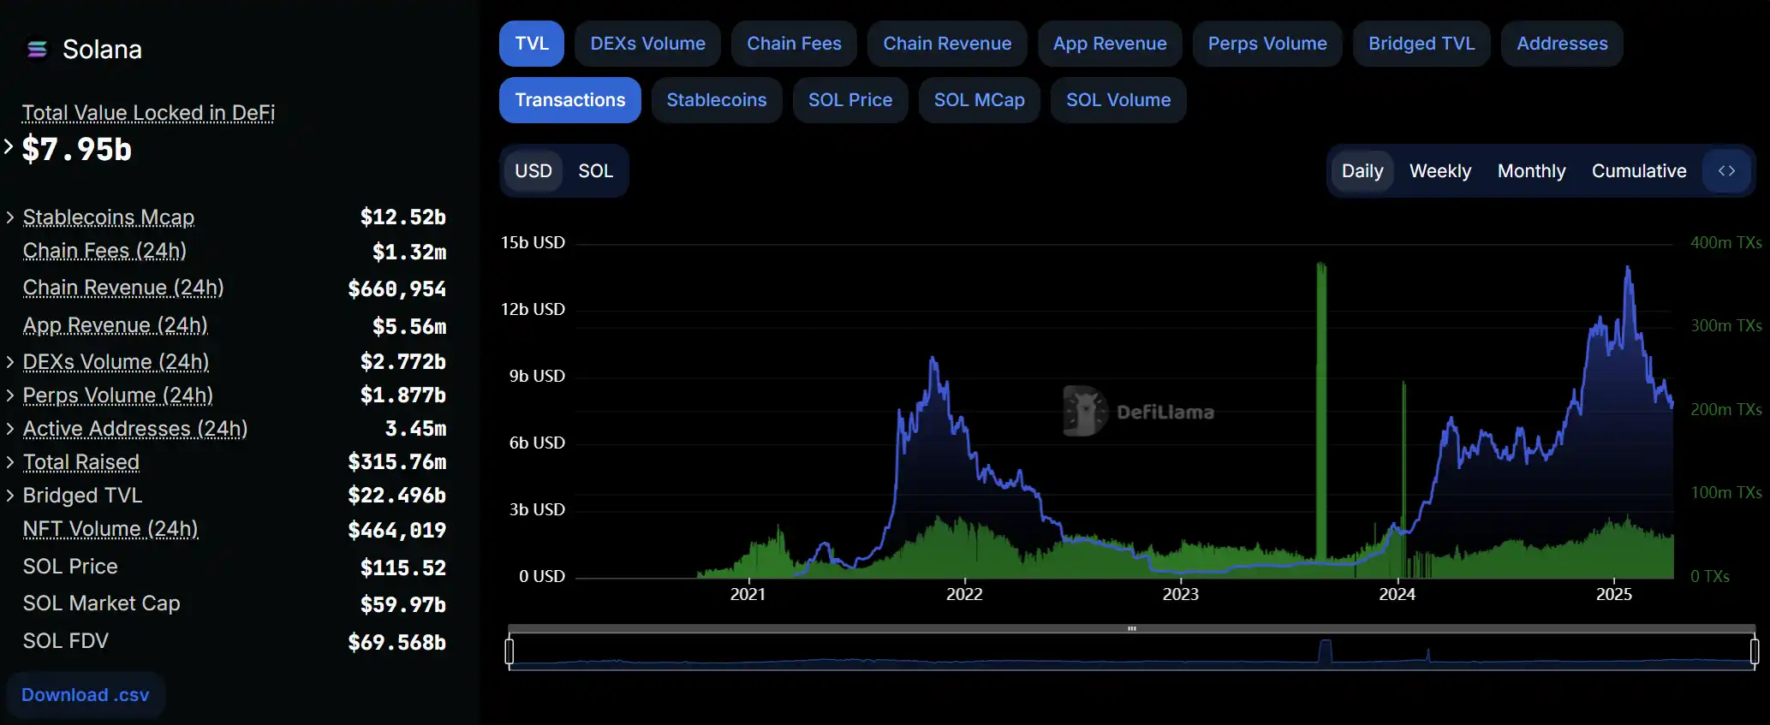Screen dimensions: 1770x725
Task: Open the Chain Fees (24h) link
Action: pyautogui.click(x=104, y=251)
